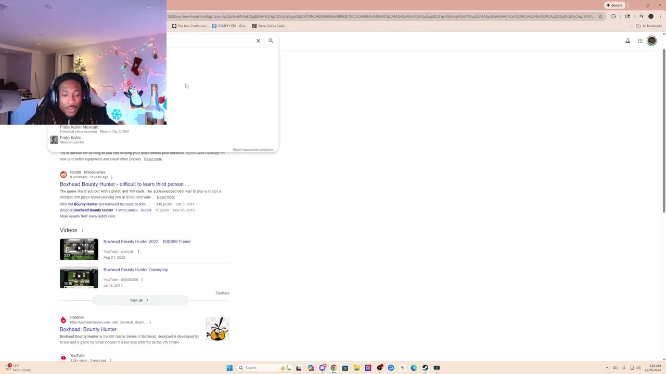The height and width of the screenshot is (374, 666).
Task: Clear the Google search box text
Action: [258, 41]
